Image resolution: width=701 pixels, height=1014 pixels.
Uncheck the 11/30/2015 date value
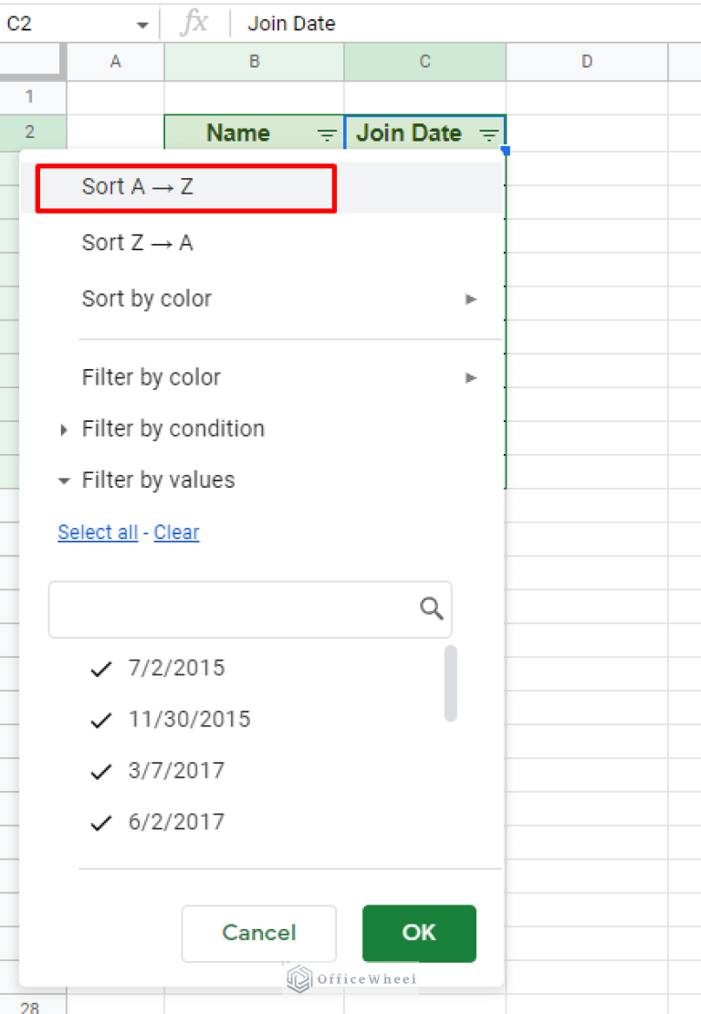coord(101,720)
